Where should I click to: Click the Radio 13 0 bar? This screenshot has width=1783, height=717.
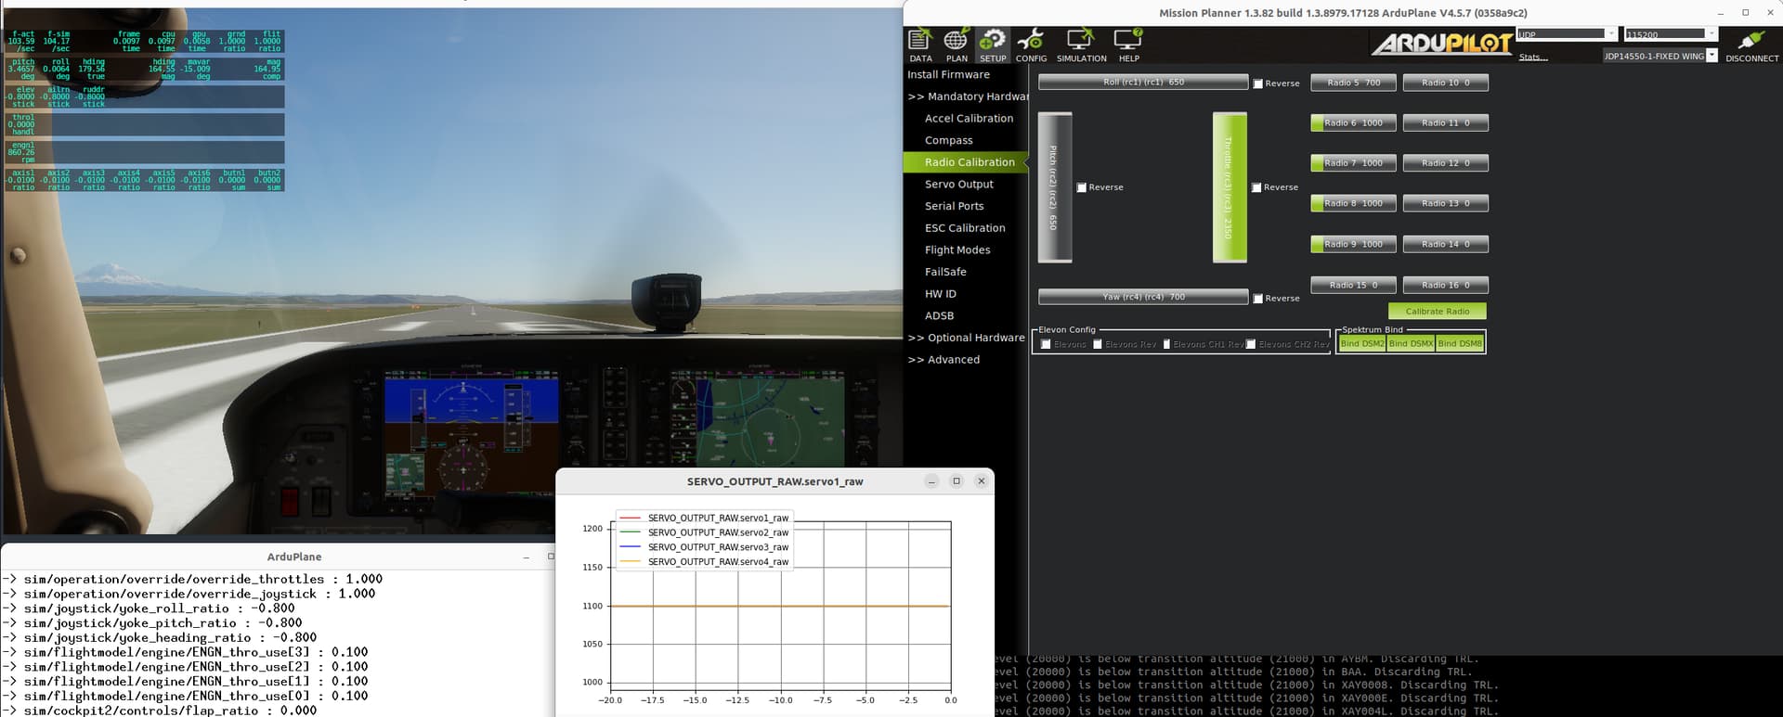[1445, 203]
